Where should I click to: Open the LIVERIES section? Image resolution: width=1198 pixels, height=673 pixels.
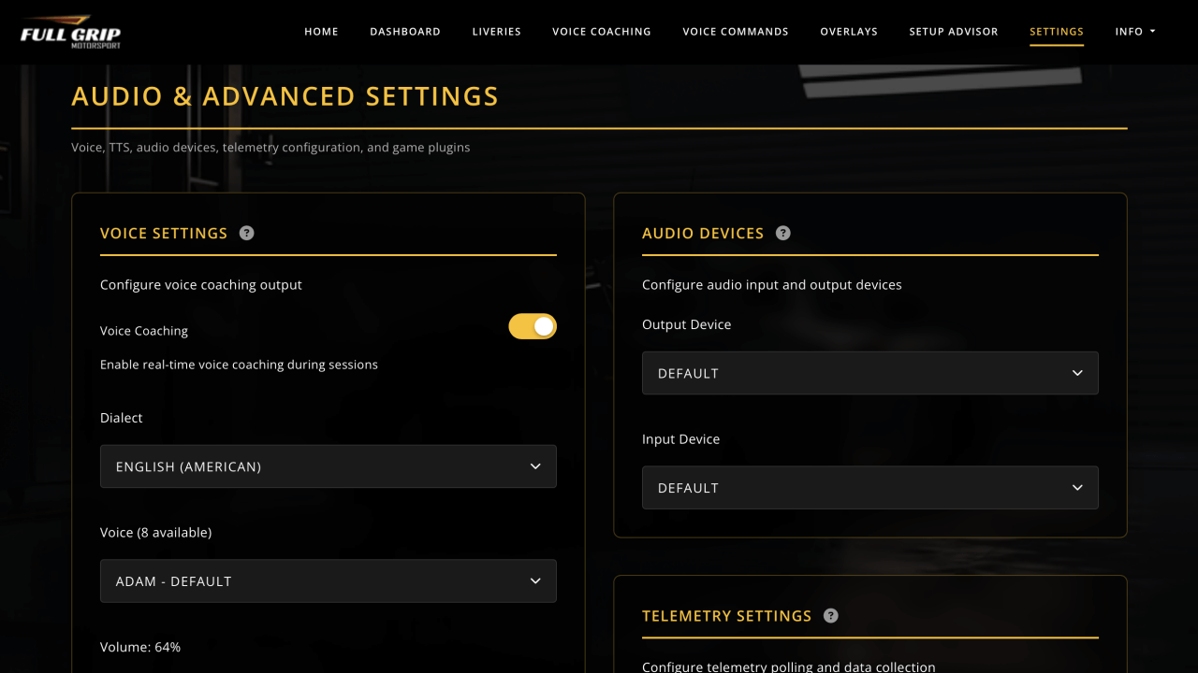(496, 31)
